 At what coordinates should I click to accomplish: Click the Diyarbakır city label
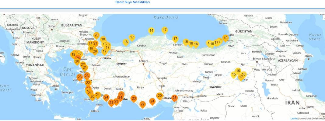pyautogui.click(x=215, y=87)
